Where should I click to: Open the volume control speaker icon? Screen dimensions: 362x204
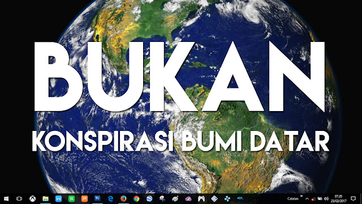(326, 199)
